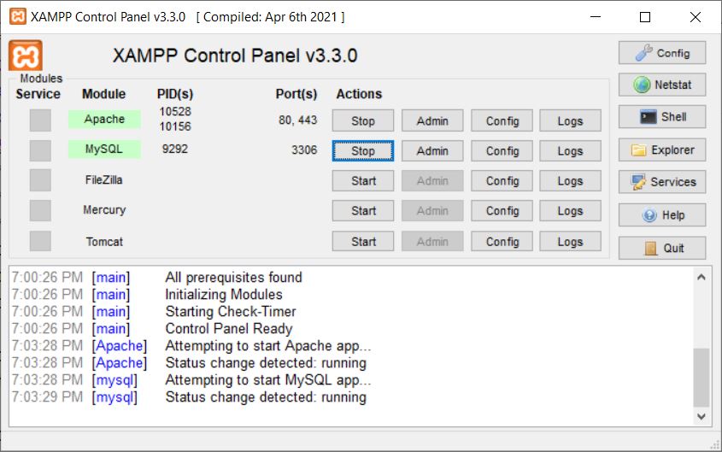The height and width of the screenshot is (452, 722).
Task: Open Apache Config menu
Action: [502, 120]
